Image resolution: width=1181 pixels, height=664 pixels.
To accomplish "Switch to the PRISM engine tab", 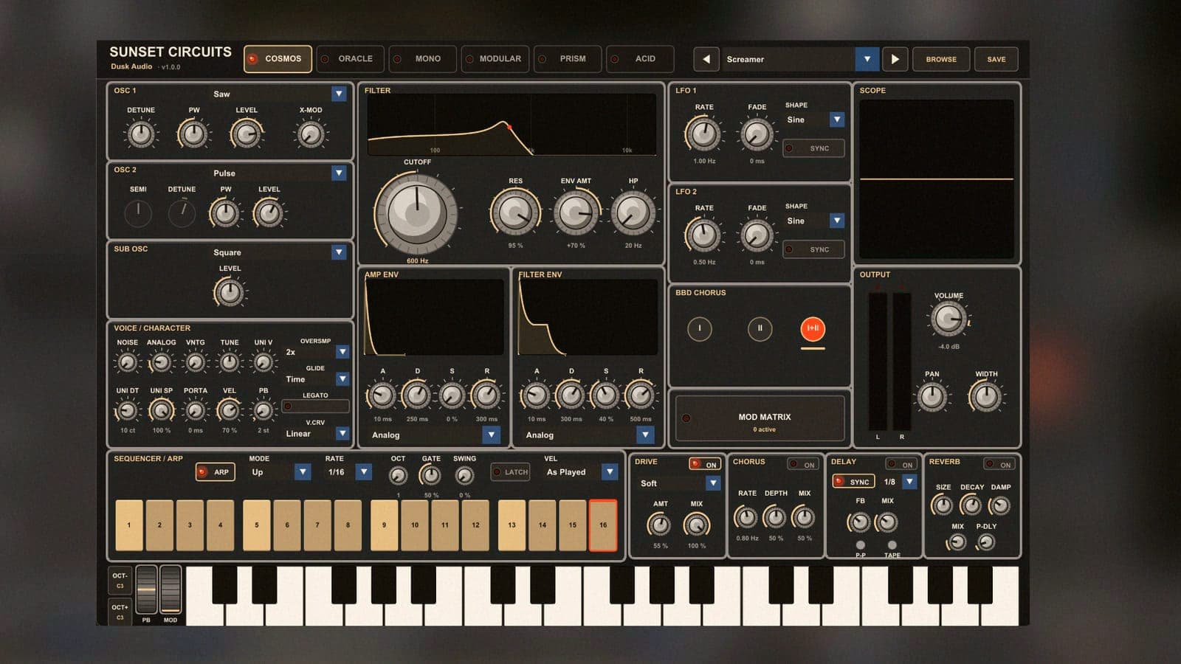I will point(567,59).
